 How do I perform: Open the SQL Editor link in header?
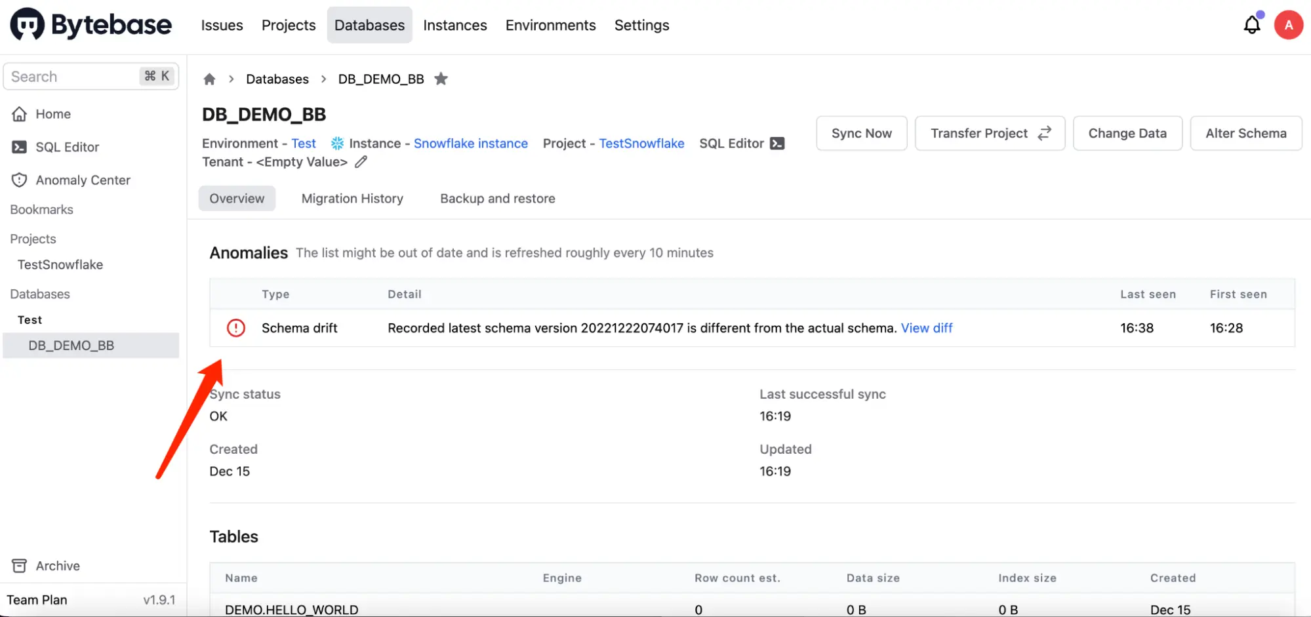tap(732, 144)
